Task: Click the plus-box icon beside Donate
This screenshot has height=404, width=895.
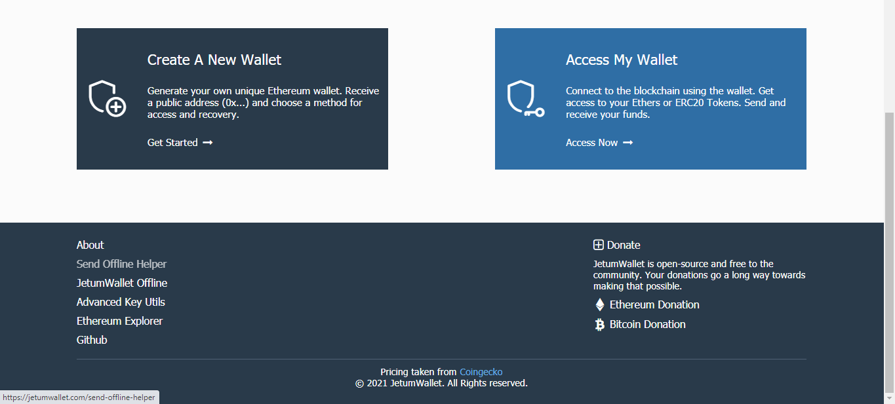Action: click(x=599, y=245)
